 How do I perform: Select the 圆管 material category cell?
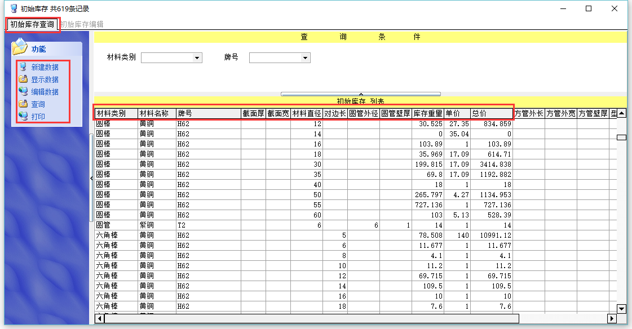pos(117,225)
